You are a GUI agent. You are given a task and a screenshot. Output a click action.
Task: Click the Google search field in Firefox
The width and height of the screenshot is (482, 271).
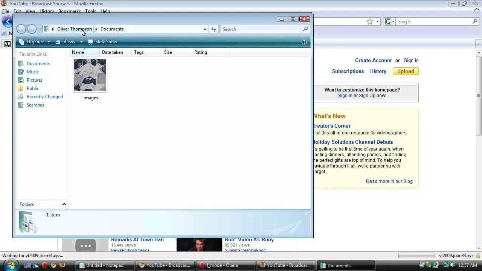pos(433,22)
